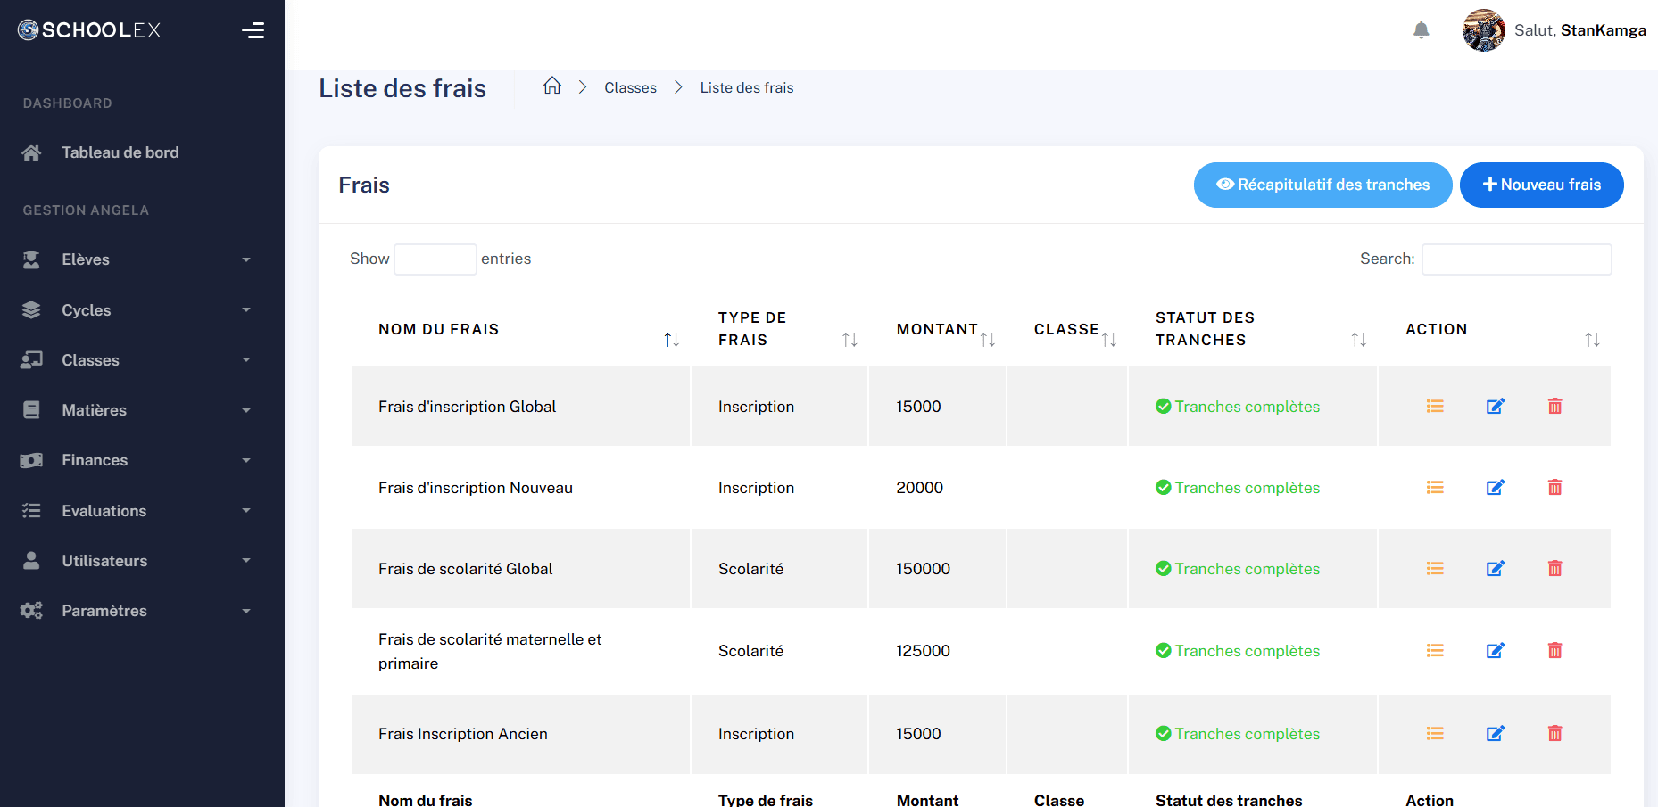
Task: View tranches list for Frais de scolarité Global
Action: pos(1435,569)
